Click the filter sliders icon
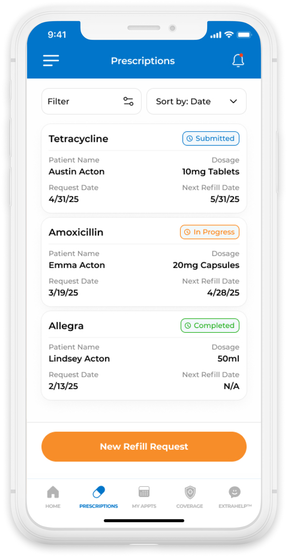This screenshot has height=557, width=288. click(128, 101)
